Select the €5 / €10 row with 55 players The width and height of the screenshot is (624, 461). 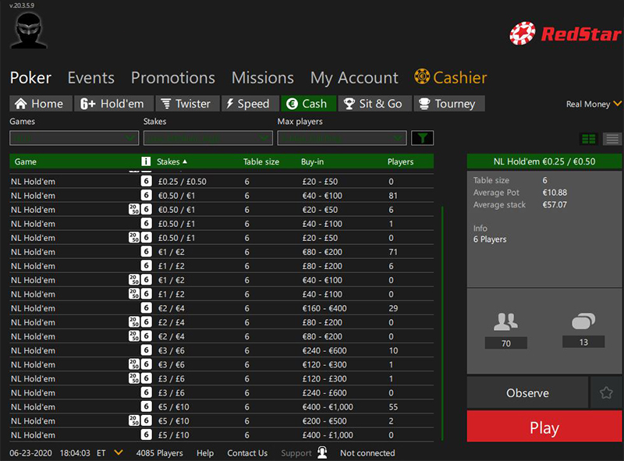click(222, 407)
